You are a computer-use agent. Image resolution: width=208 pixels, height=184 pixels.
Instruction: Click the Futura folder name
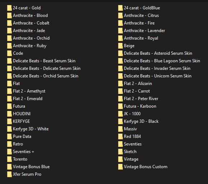tap(19, 106)
